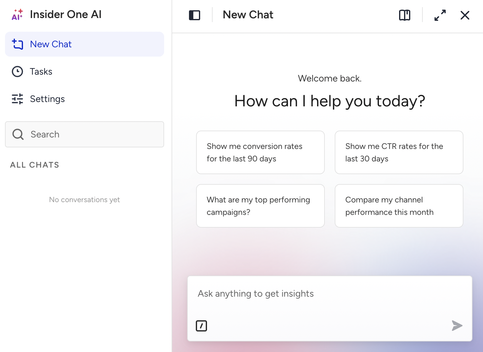
Task: Open the Settings menu item
Action: (85, 99)
